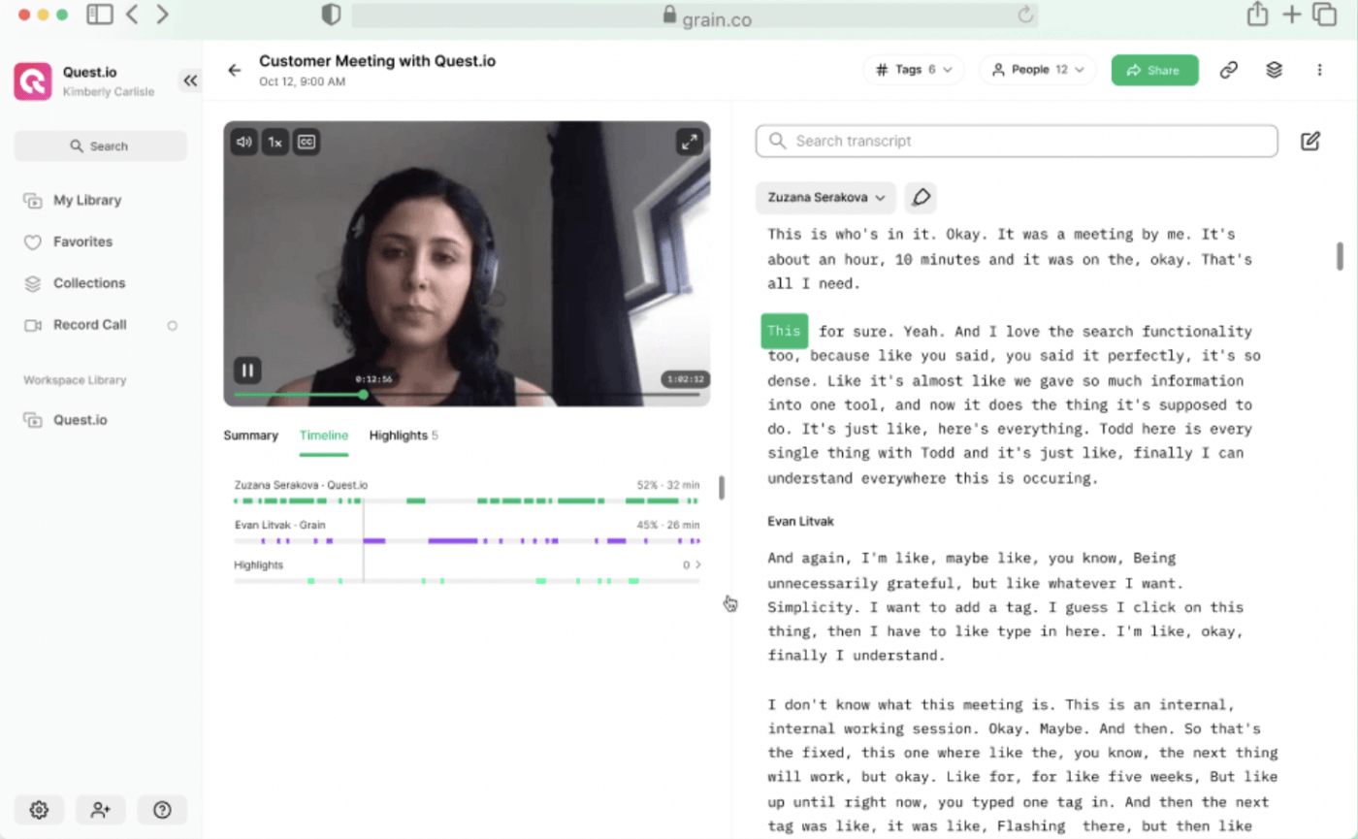Expand video to fullscreen
This screenshot has height=839, width=1358.
(689, 143)
